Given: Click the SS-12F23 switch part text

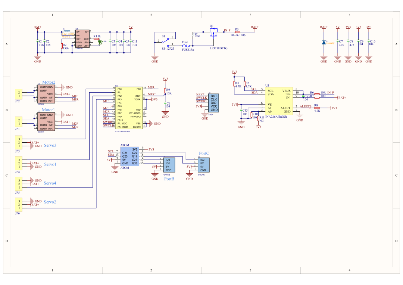Looking at the screenshot, I should click(x=168, y=49).
